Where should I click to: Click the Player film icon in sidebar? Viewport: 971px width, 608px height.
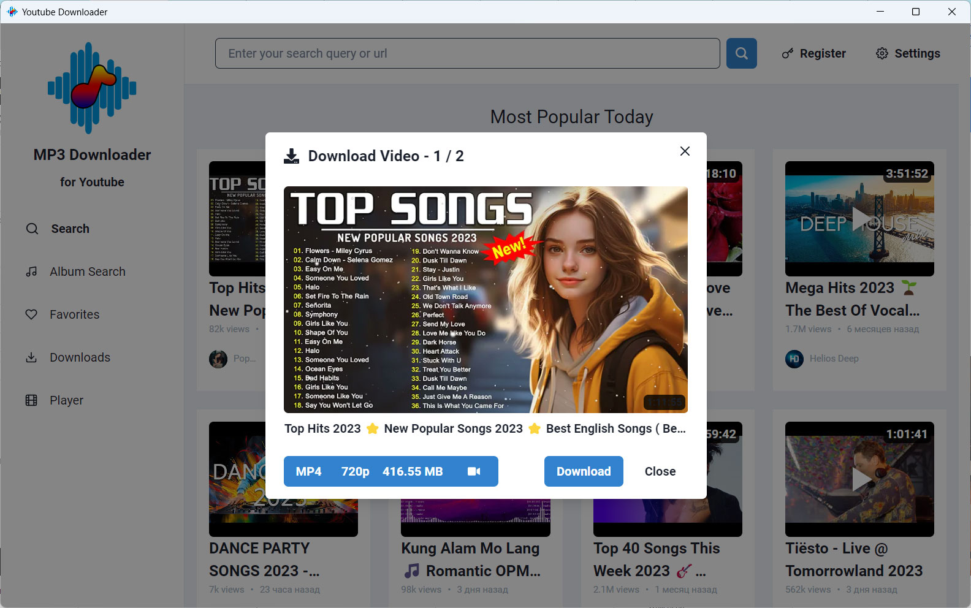tap(31, 400)
